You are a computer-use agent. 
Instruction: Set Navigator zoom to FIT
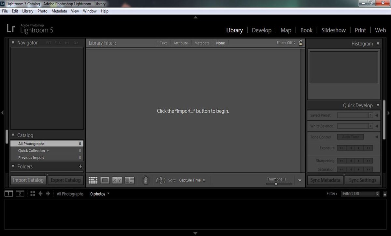coord(49,43)
